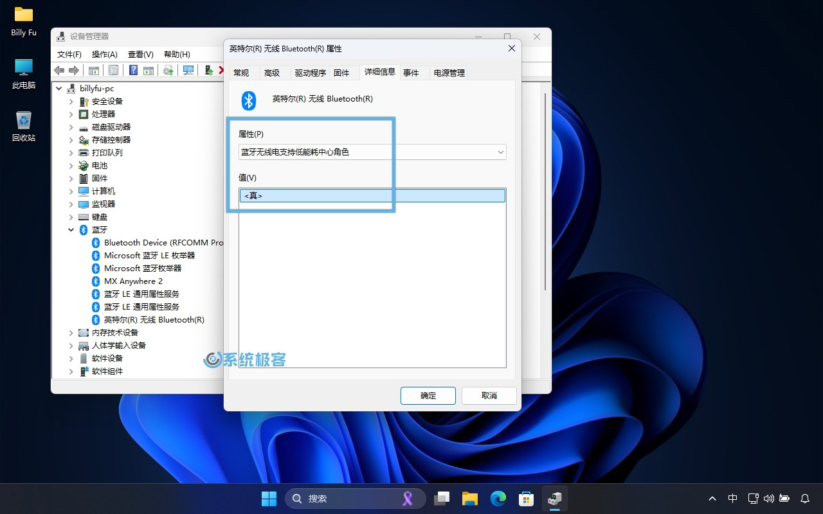Toggle the console tree pane toolbar icon

click(x=94, y=70)
